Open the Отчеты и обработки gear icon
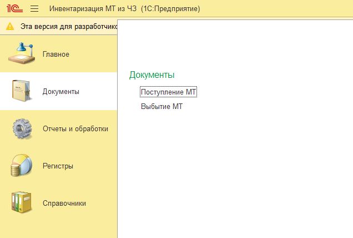This screenshot has height=238, width=353. (x=22, y=128)
